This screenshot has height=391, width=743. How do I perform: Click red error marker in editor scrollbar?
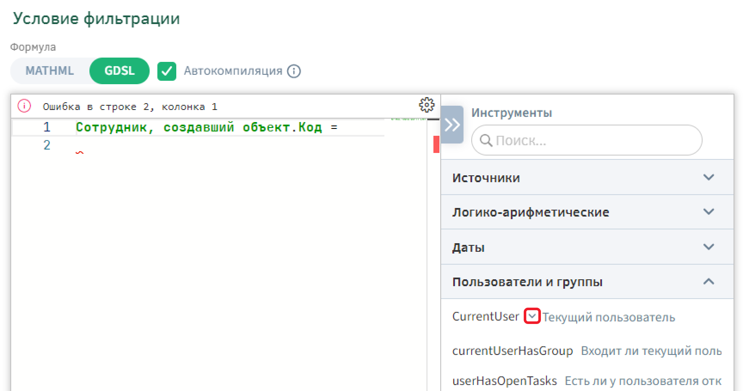[436, 144]
